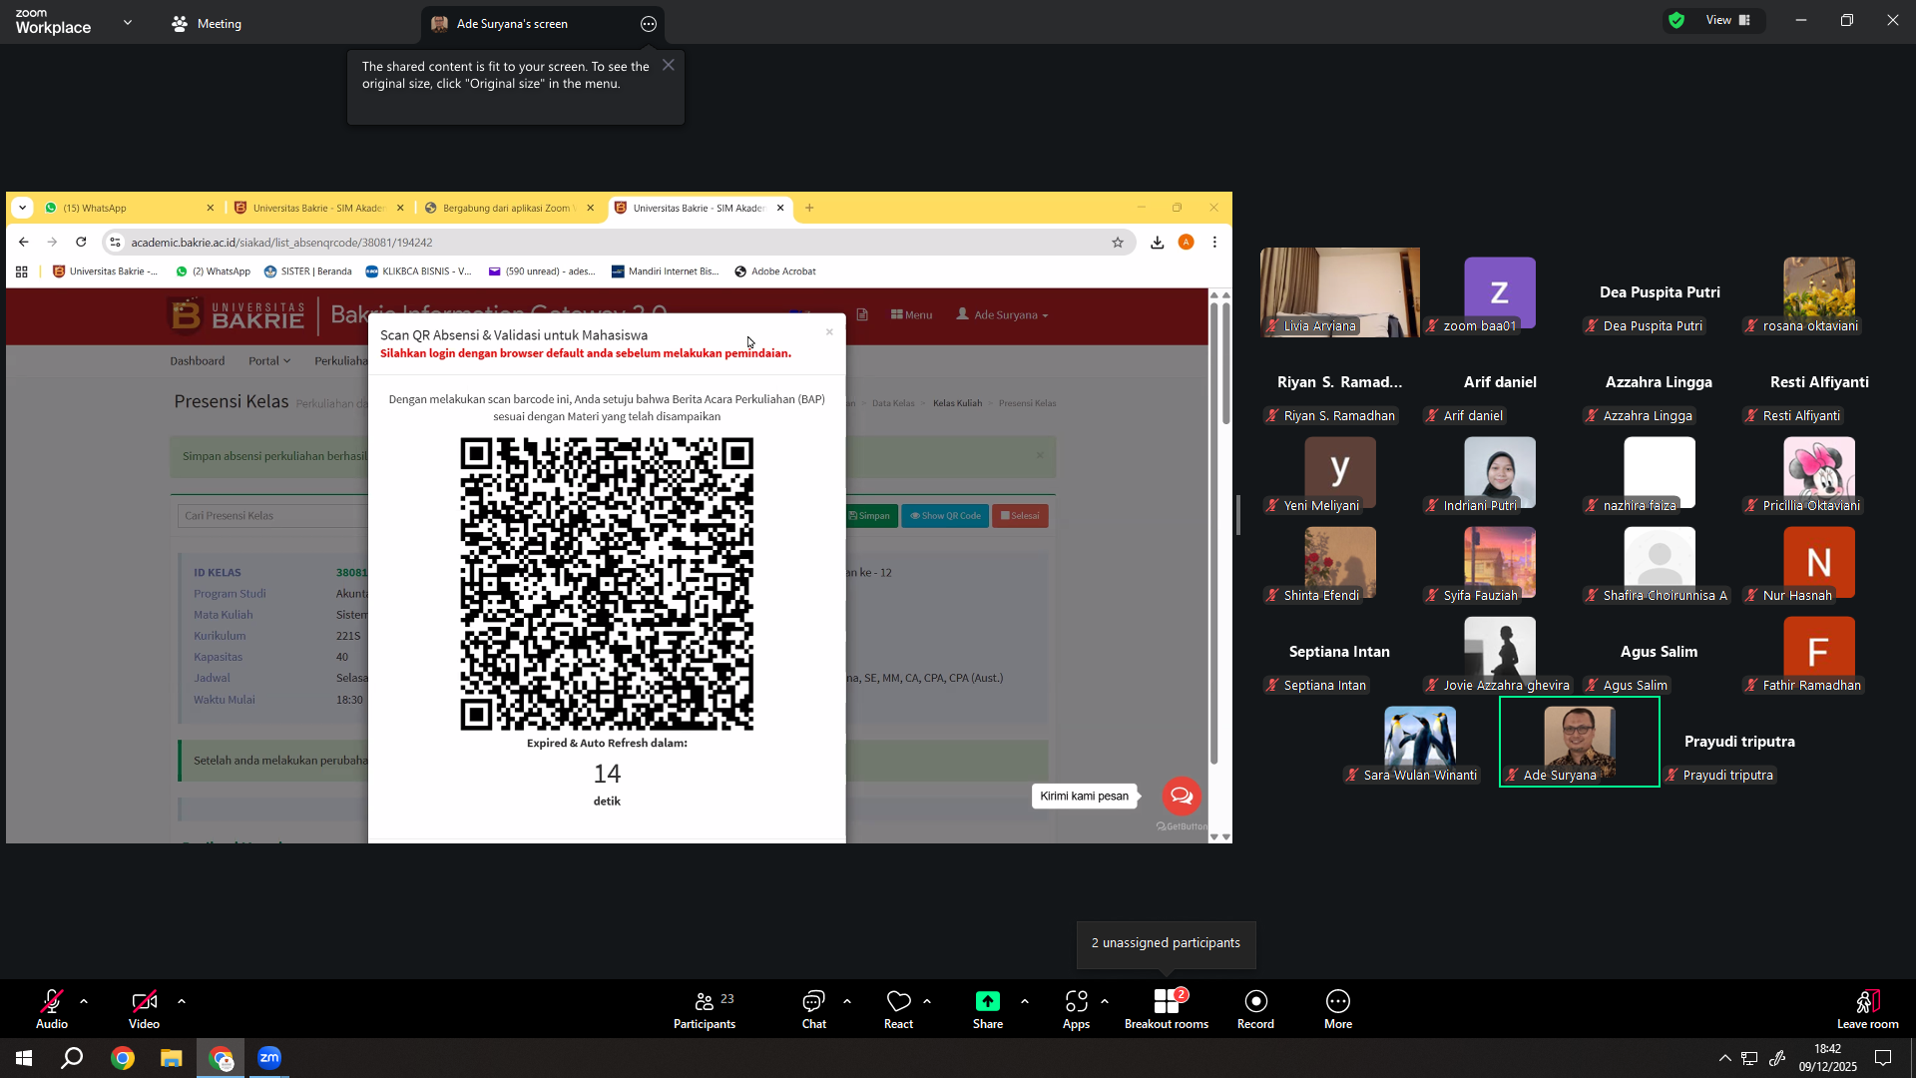This screenshot has height=1078, width=1916.
Task: Open the Windows Start menu
Action: tap(24, 1058)
